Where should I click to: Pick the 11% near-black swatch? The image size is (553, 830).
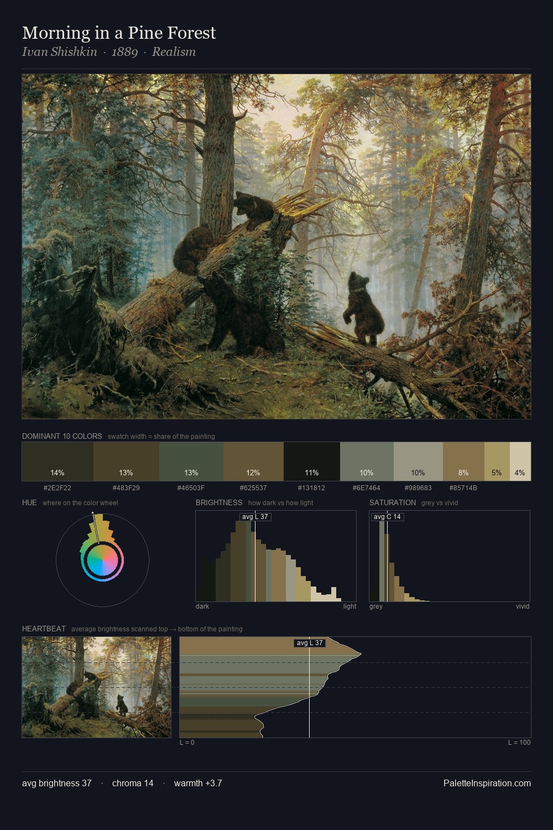coord(312,461)
